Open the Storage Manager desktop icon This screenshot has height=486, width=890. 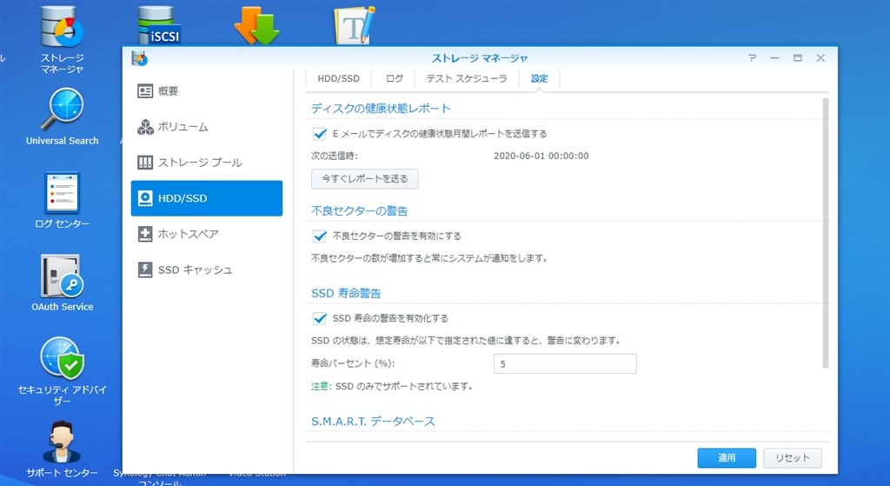coord(63,40)
